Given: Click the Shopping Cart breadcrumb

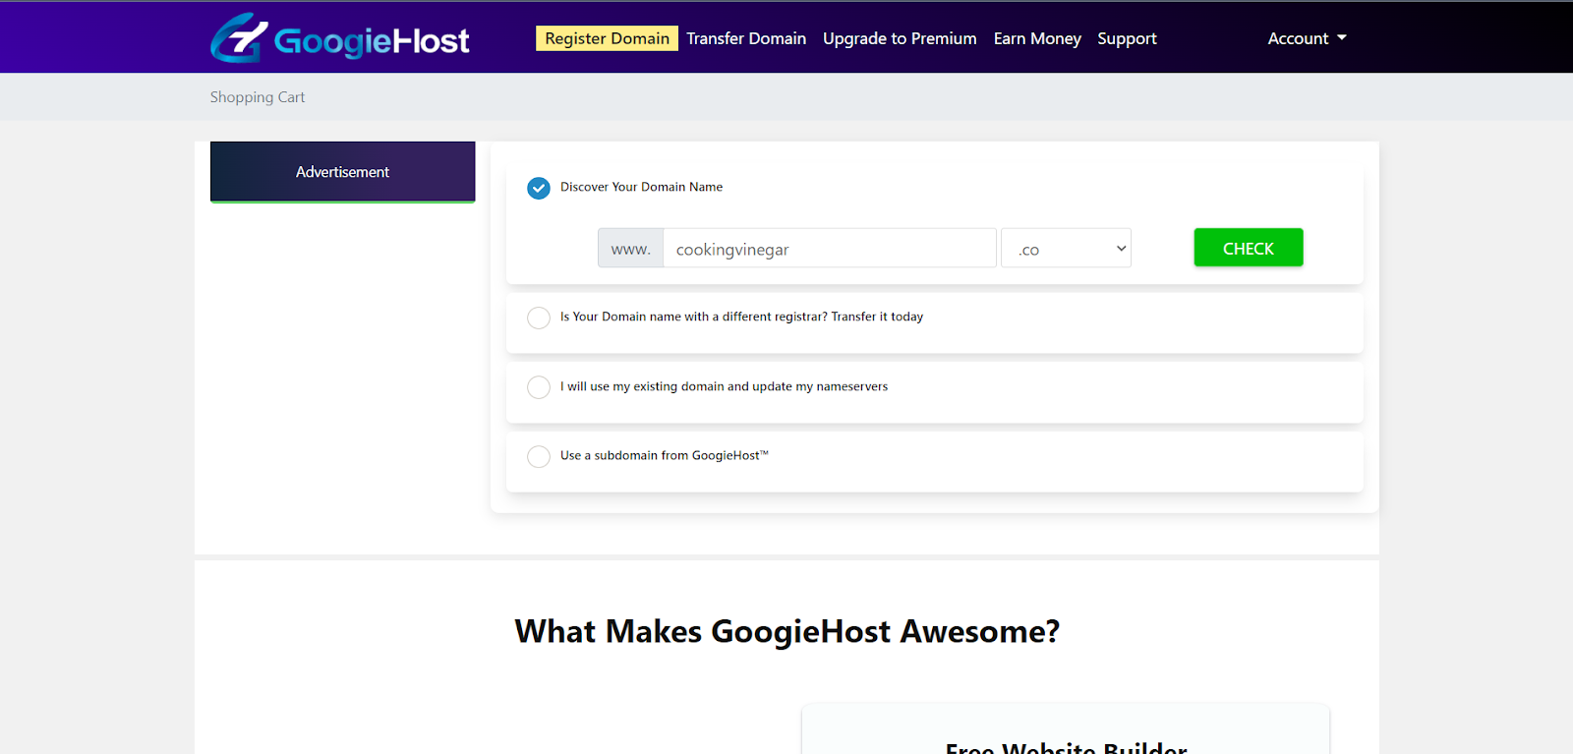Looking at the screenshot, I should [x=258, y=97].
